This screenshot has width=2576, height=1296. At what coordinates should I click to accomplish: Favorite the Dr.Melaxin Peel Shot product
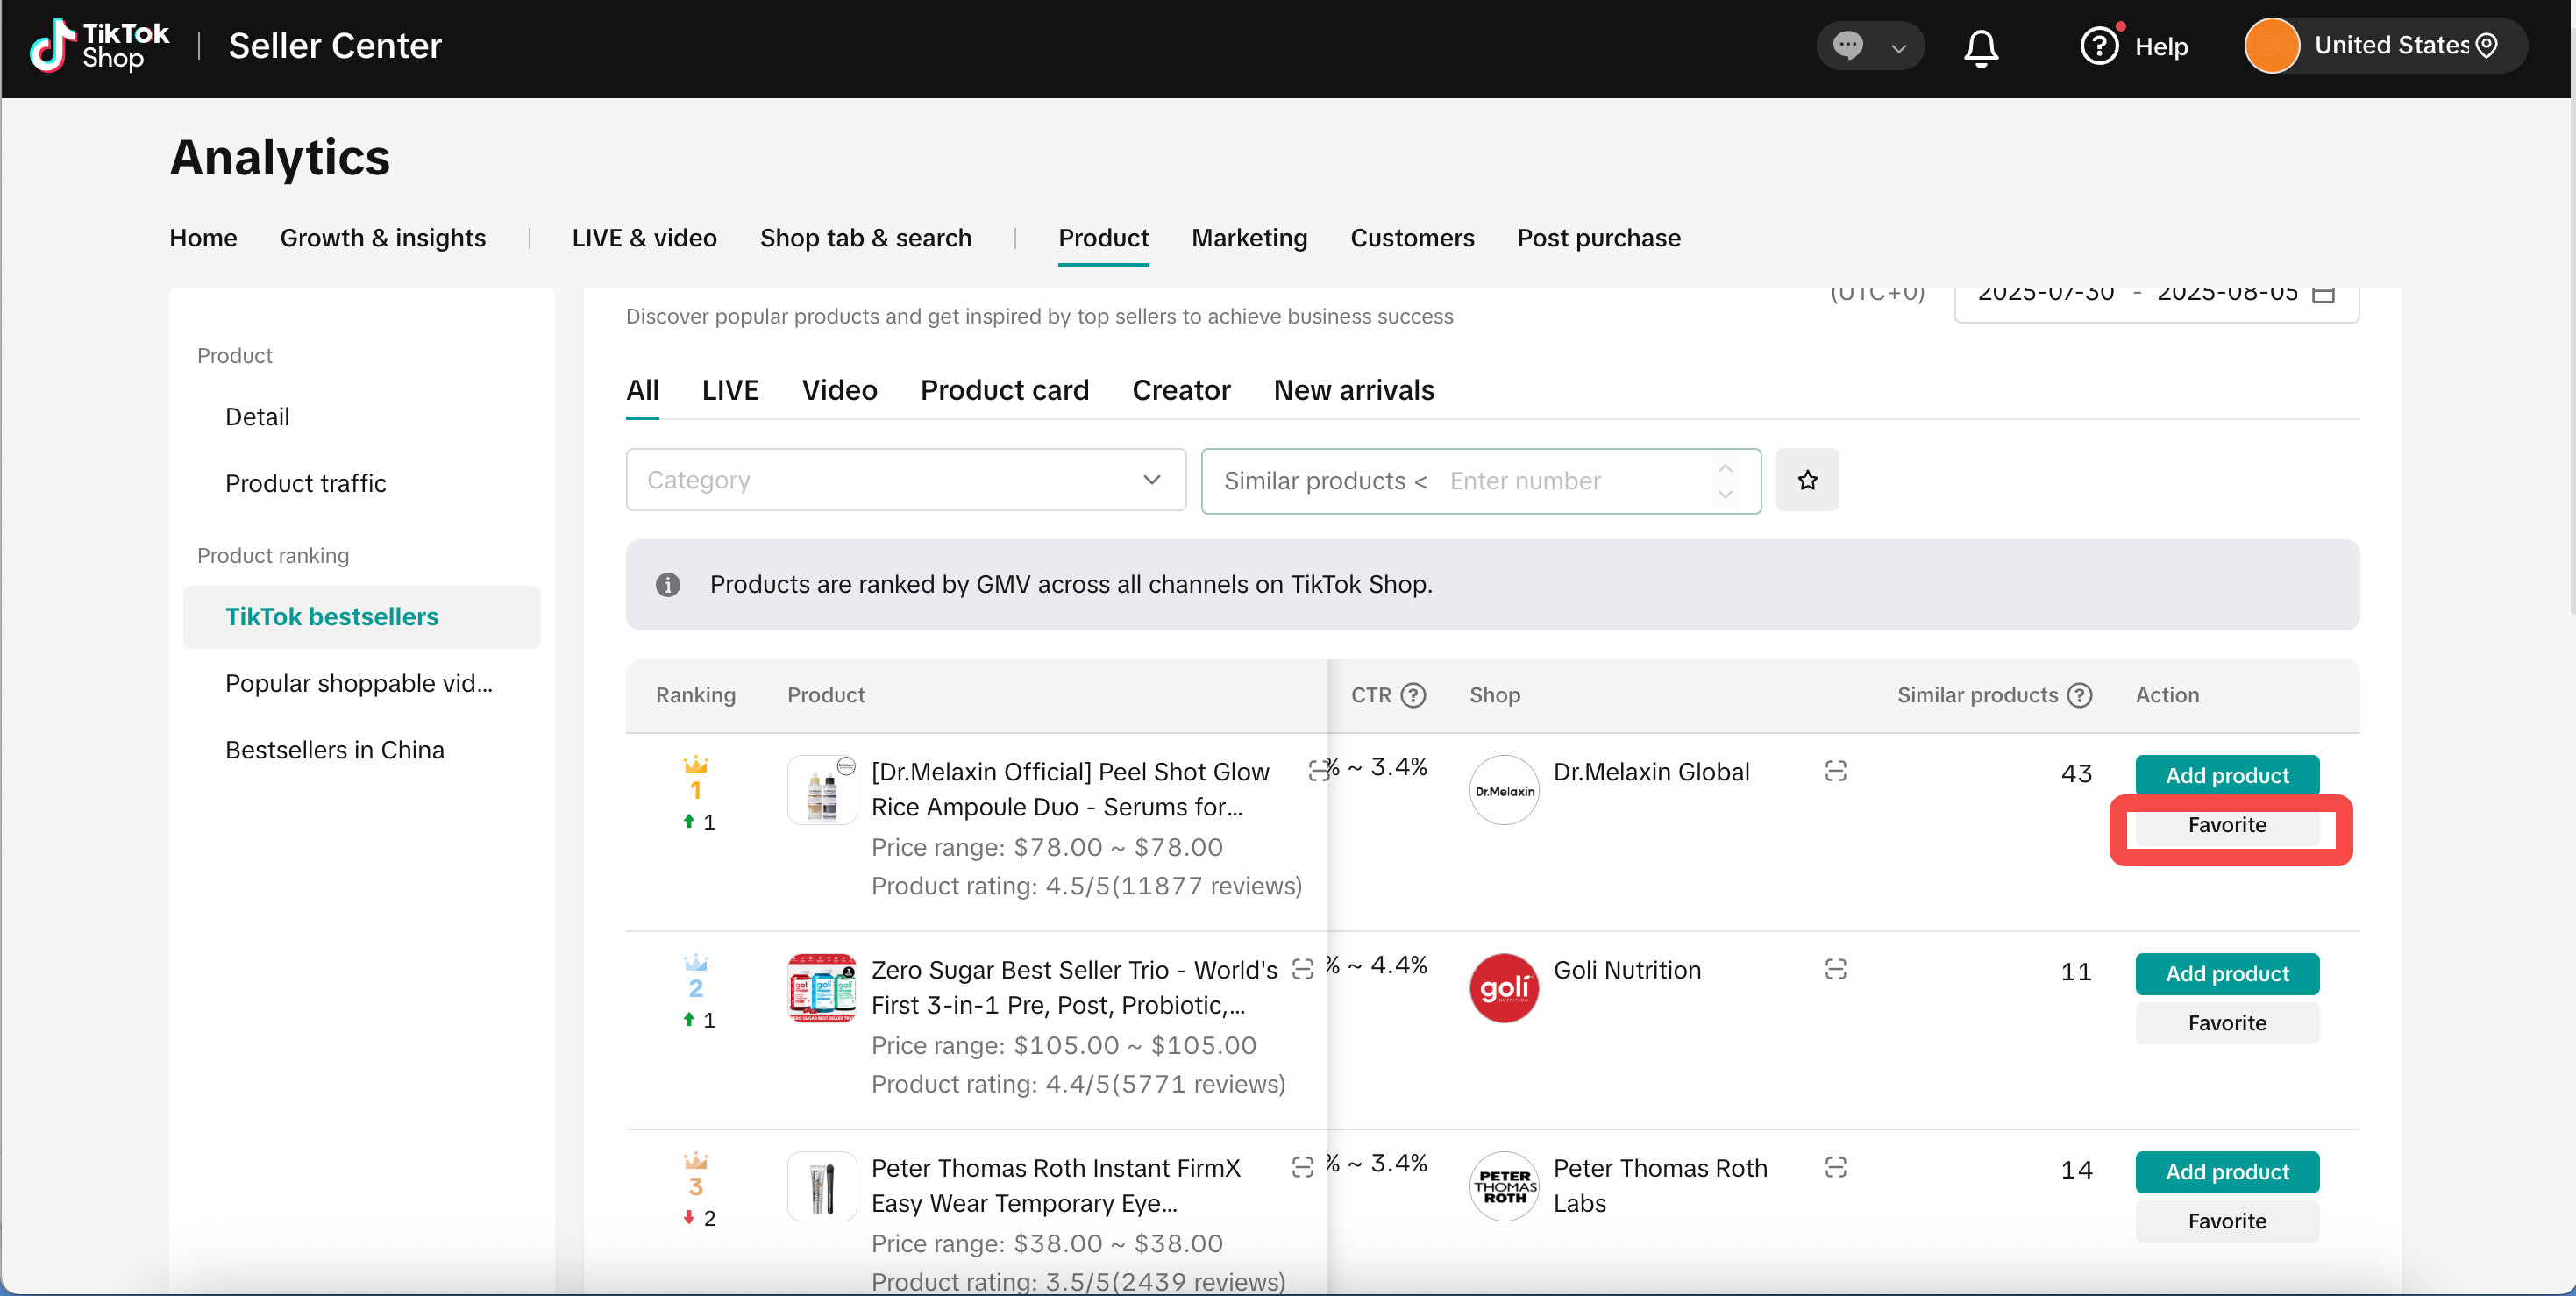click(x=2226, y=825)
